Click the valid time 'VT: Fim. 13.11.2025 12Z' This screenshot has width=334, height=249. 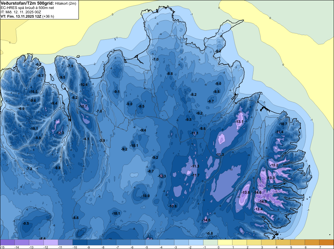pos(21,16)
